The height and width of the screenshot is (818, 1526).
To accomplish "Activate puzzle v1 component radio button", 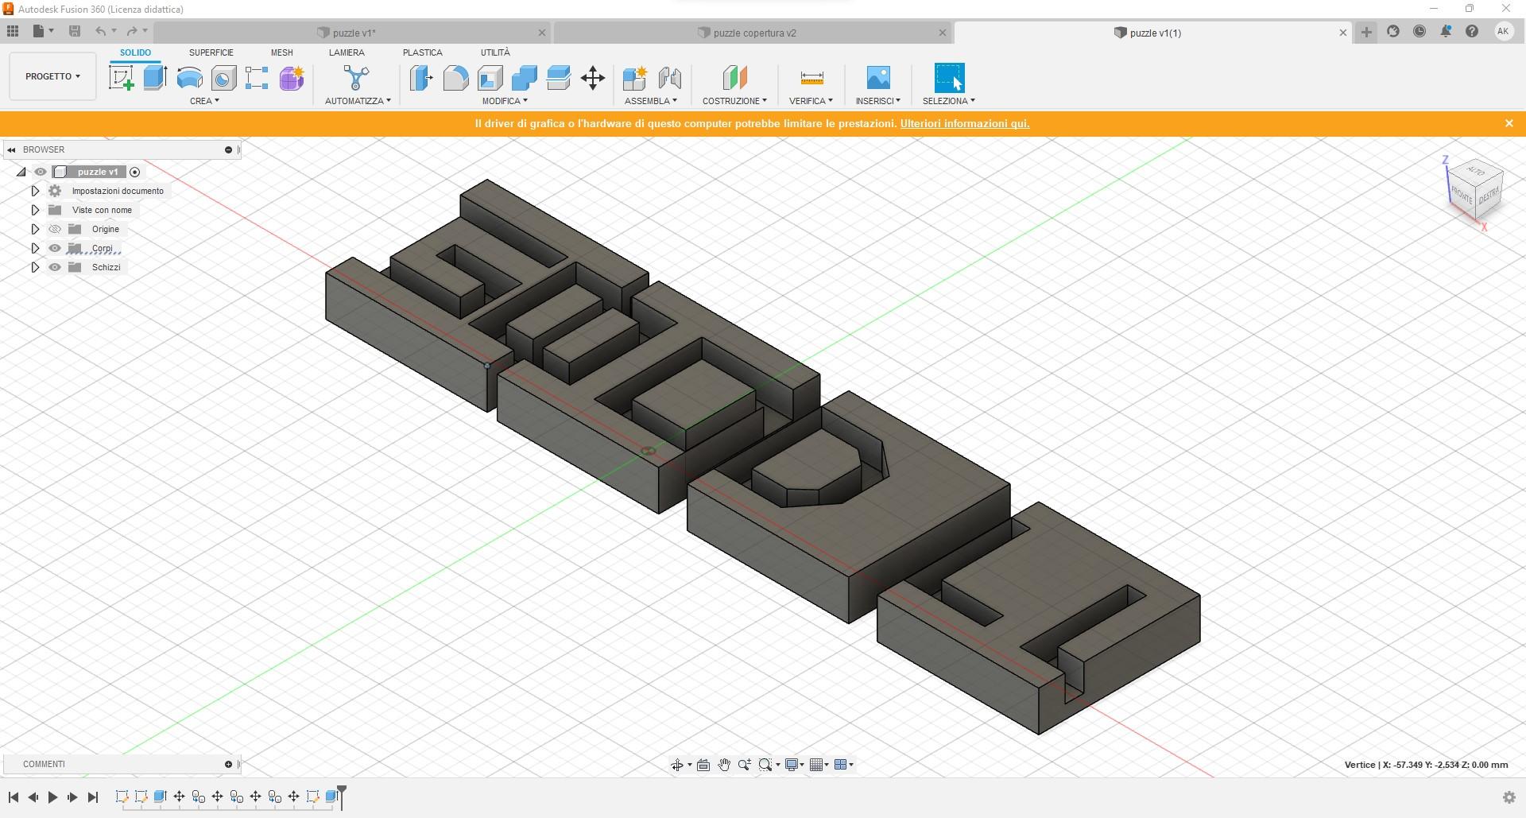I will pyautogui.click(x=134, y=172).
